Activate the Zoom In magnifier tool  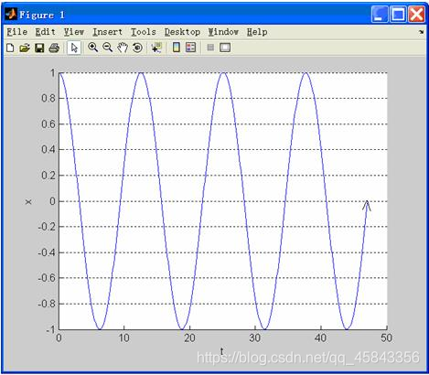[92, 48]
